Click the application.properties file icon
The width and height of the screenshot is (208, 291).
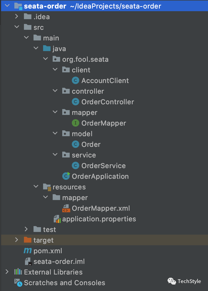[x=57, y=219]
